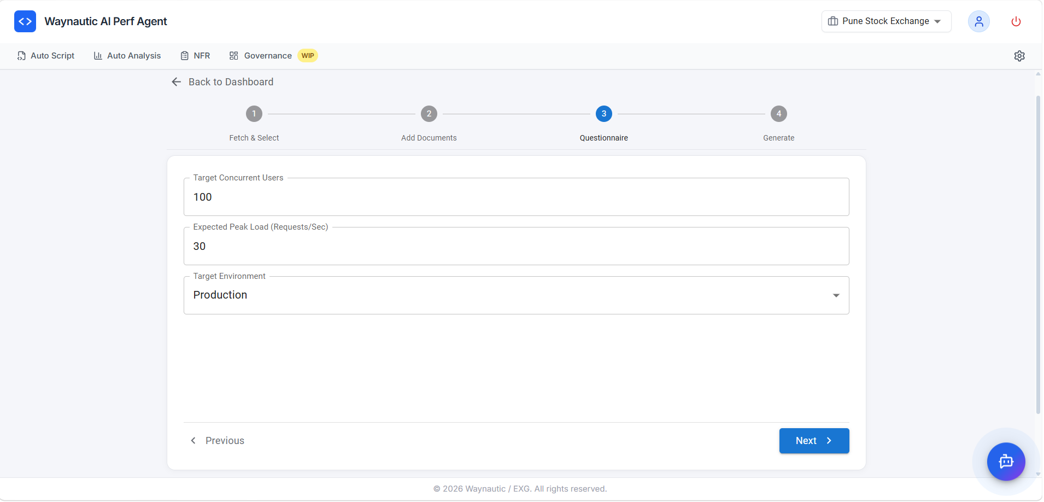Click the Target Concurrent Users field
Image resolution: width=1044 pixels, height=502 pixels.
tap(516, 197)
